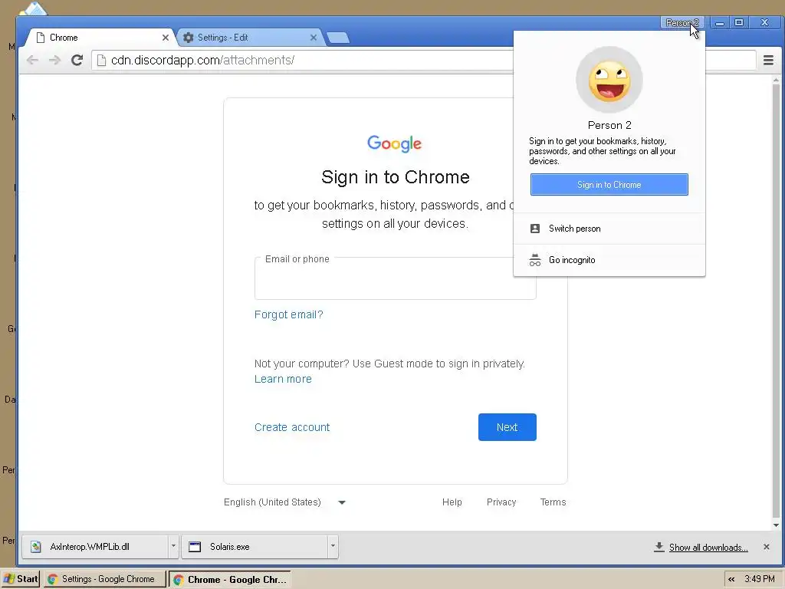Screen dimensions: 785x589
Task: Click the forward navigation arrow
Action: tap(54, 60)
